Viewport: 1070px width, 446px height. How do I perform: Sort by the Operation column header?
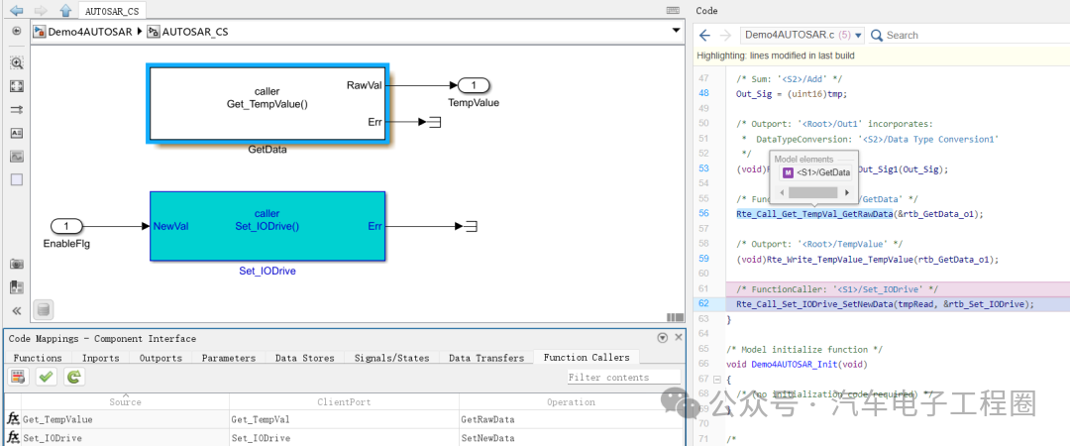[x=571, y=401]
